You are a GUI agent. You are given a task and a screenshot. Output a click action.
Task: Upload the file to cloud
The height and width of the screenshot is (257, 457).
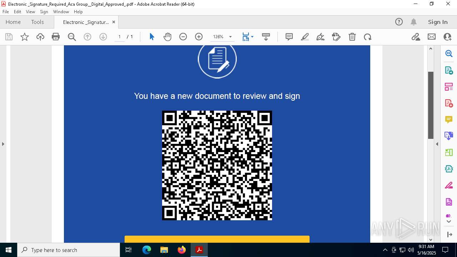[x=40, y=37]
